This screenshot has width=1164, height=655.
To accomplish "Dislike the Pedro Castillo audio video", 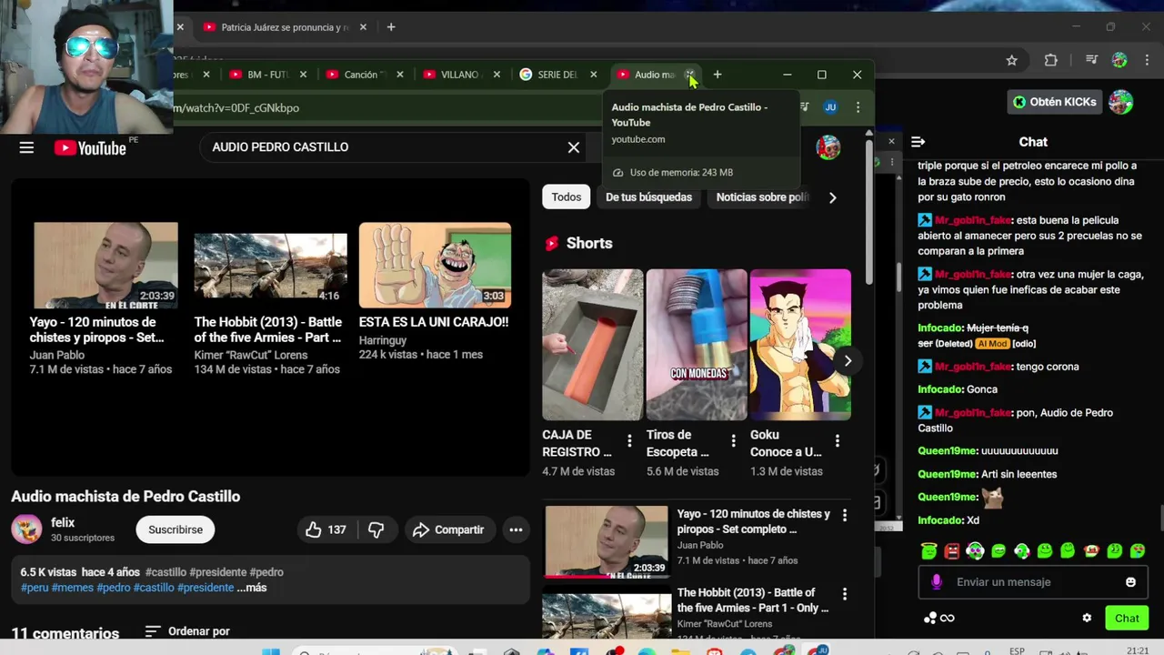I will click(376, 529).
